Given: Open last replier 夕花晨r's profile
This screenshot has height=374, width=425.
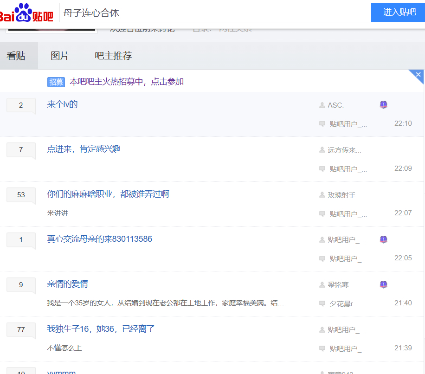Looking at the screenshot, I should click(341, 303).
